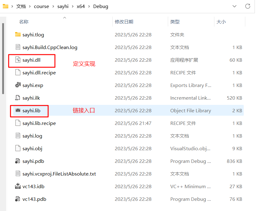Select the sayhi.vcxproj.FileListAbsolute.txt file name
Image resolution: width=257 pixels, height=211 pixels.
(59, 174)
